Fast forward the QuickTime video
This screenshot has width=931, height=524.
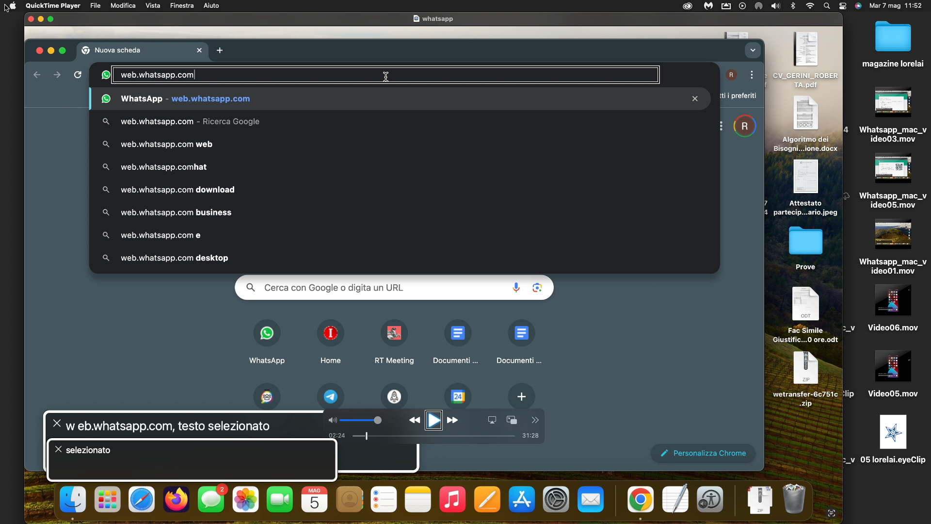(452, 420)
